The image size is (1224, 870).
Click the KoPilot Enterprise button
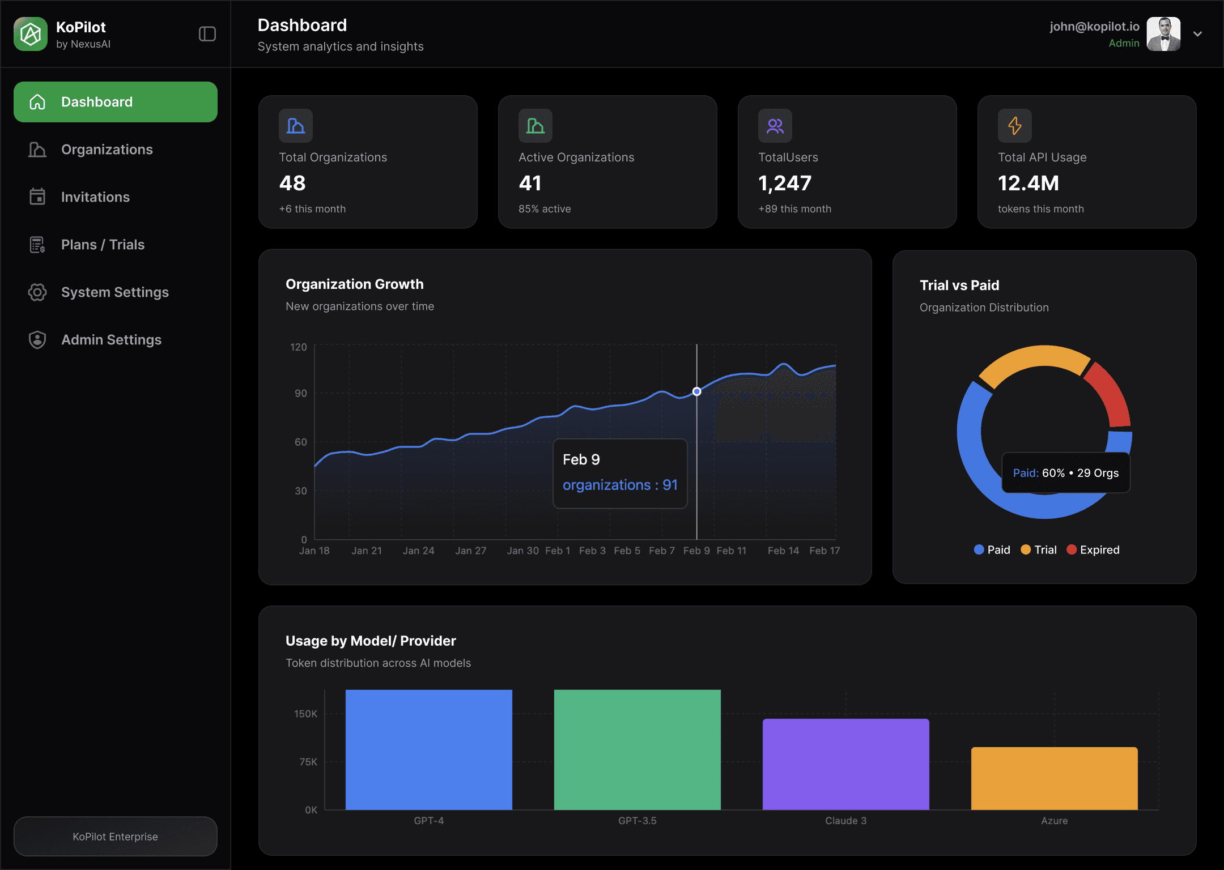point(116,837)
